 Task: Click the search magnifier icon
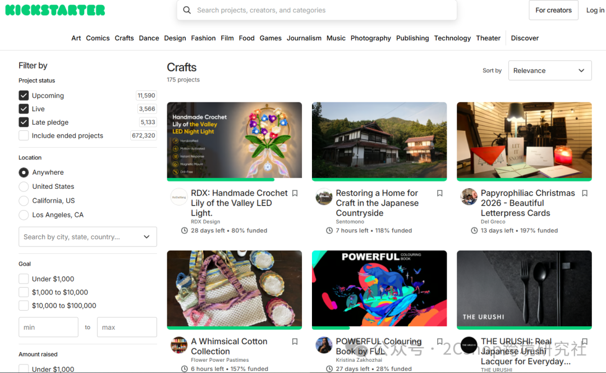187,10
